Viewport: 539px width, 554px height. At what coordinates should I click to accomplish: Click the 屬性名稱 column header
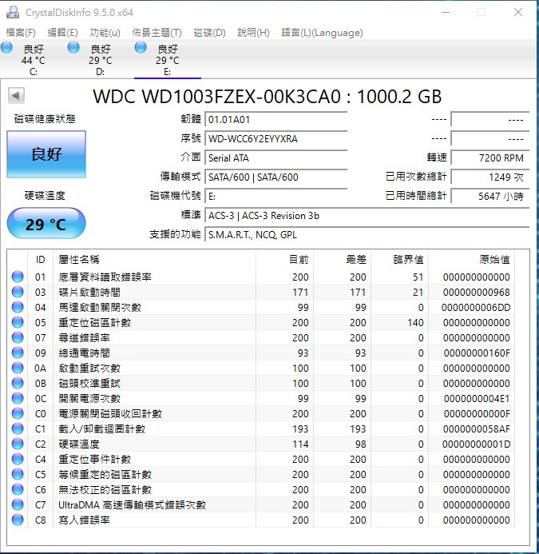click(x=154, y=260)
